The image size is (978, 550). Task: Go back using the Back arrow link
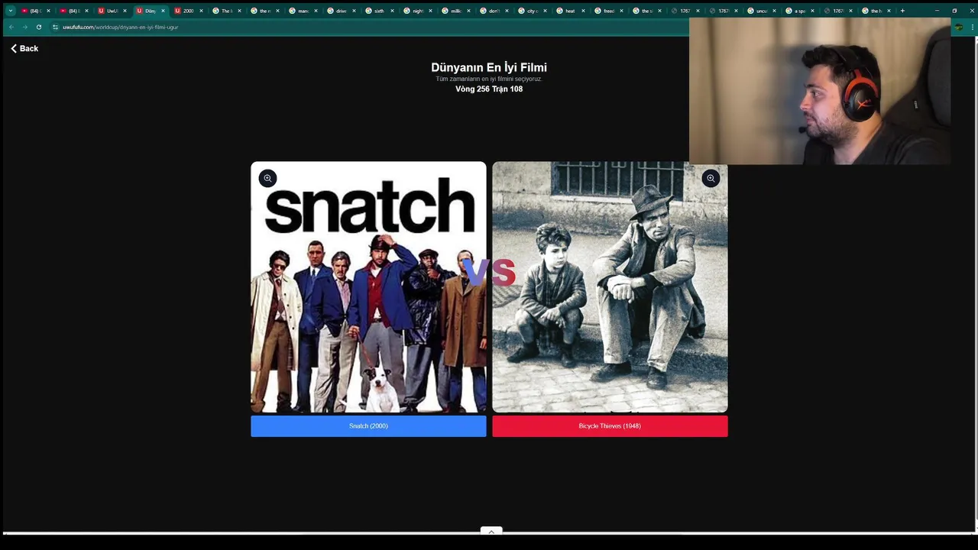[24, 48]
